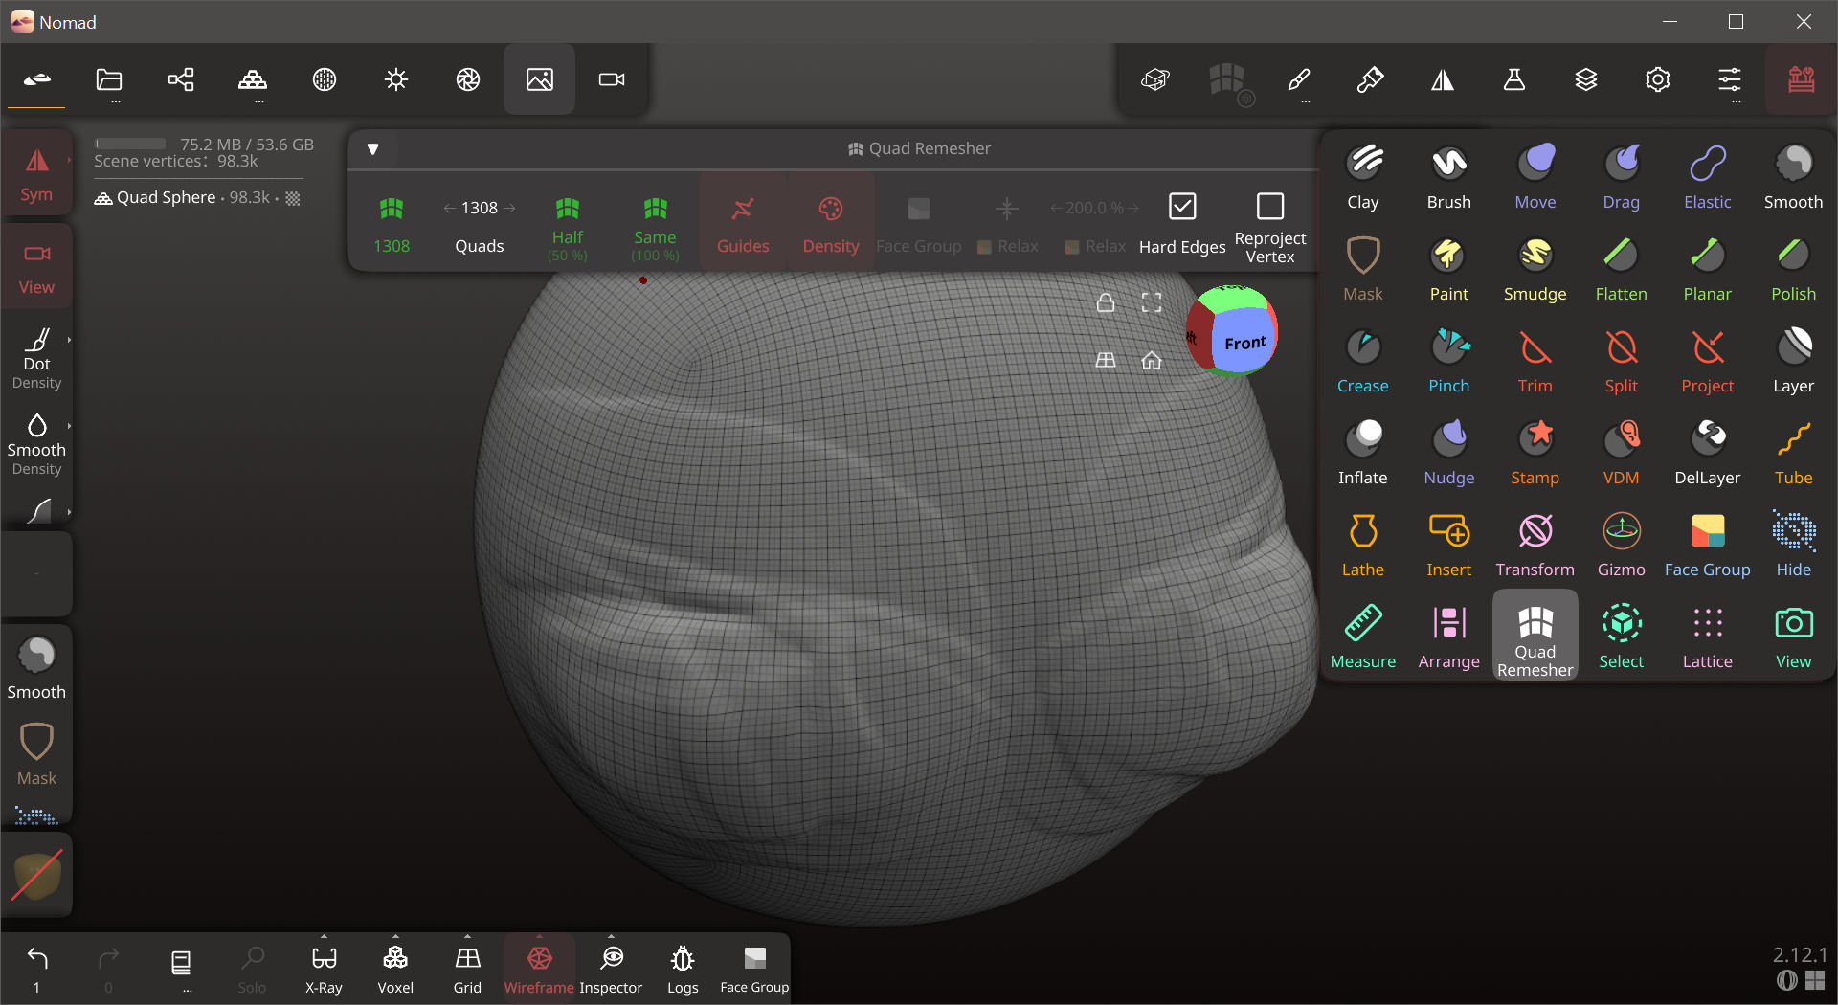Uncheck the Hard Edges checkbox
The height and width of the screenshot is (1005, 1838).
[x=1182, y=207]
